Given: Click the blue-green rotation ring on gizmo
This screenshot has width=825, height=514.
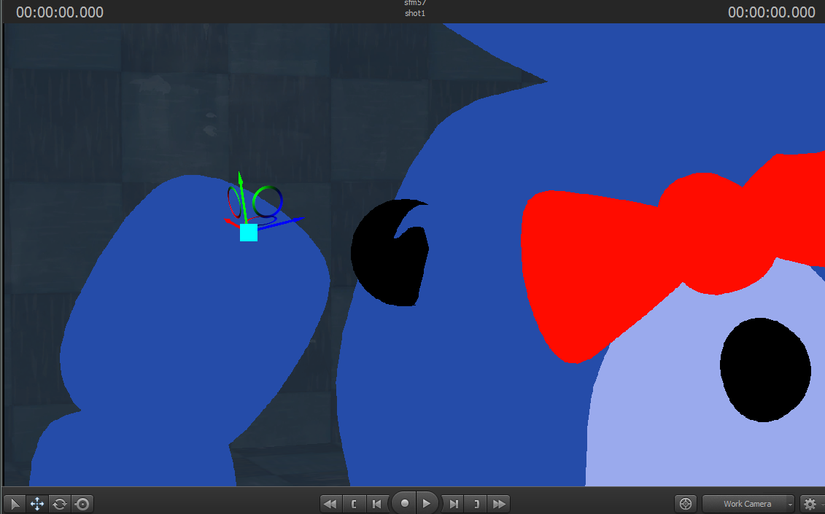Looking at the screenshot, I should point(268,201).
